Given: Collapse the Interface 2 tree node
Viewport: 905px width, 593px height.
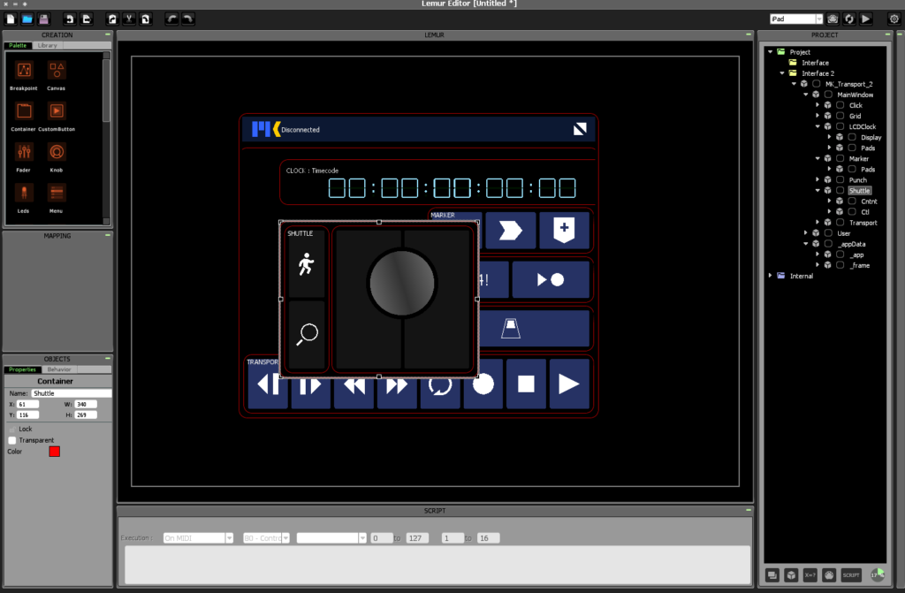Looking at the screenshot, I should pos(782,73).
